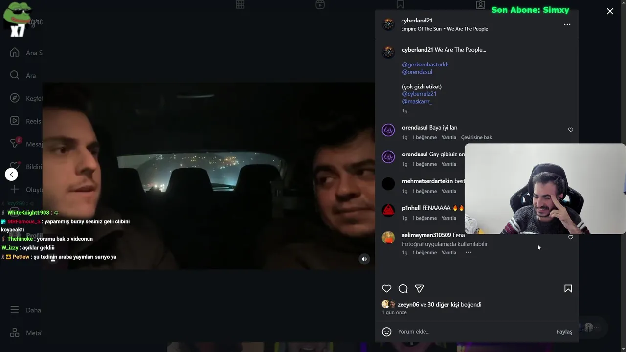Go to the previous post with the left arrow
The height and width of the screenshot is (352, 626).
[11, 175]
